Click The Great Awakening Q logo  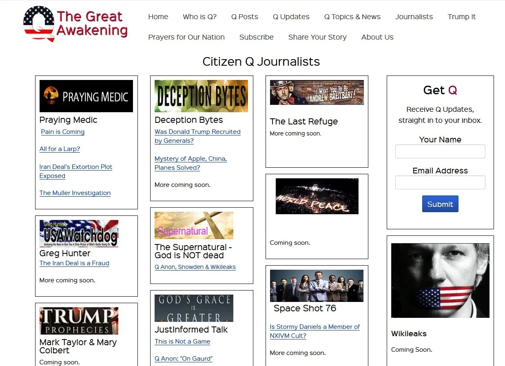[x=75, y=24]
